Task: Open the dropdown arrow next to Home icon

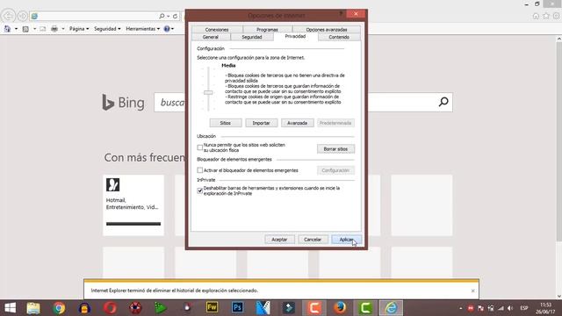Action: [x=16, y=29]
